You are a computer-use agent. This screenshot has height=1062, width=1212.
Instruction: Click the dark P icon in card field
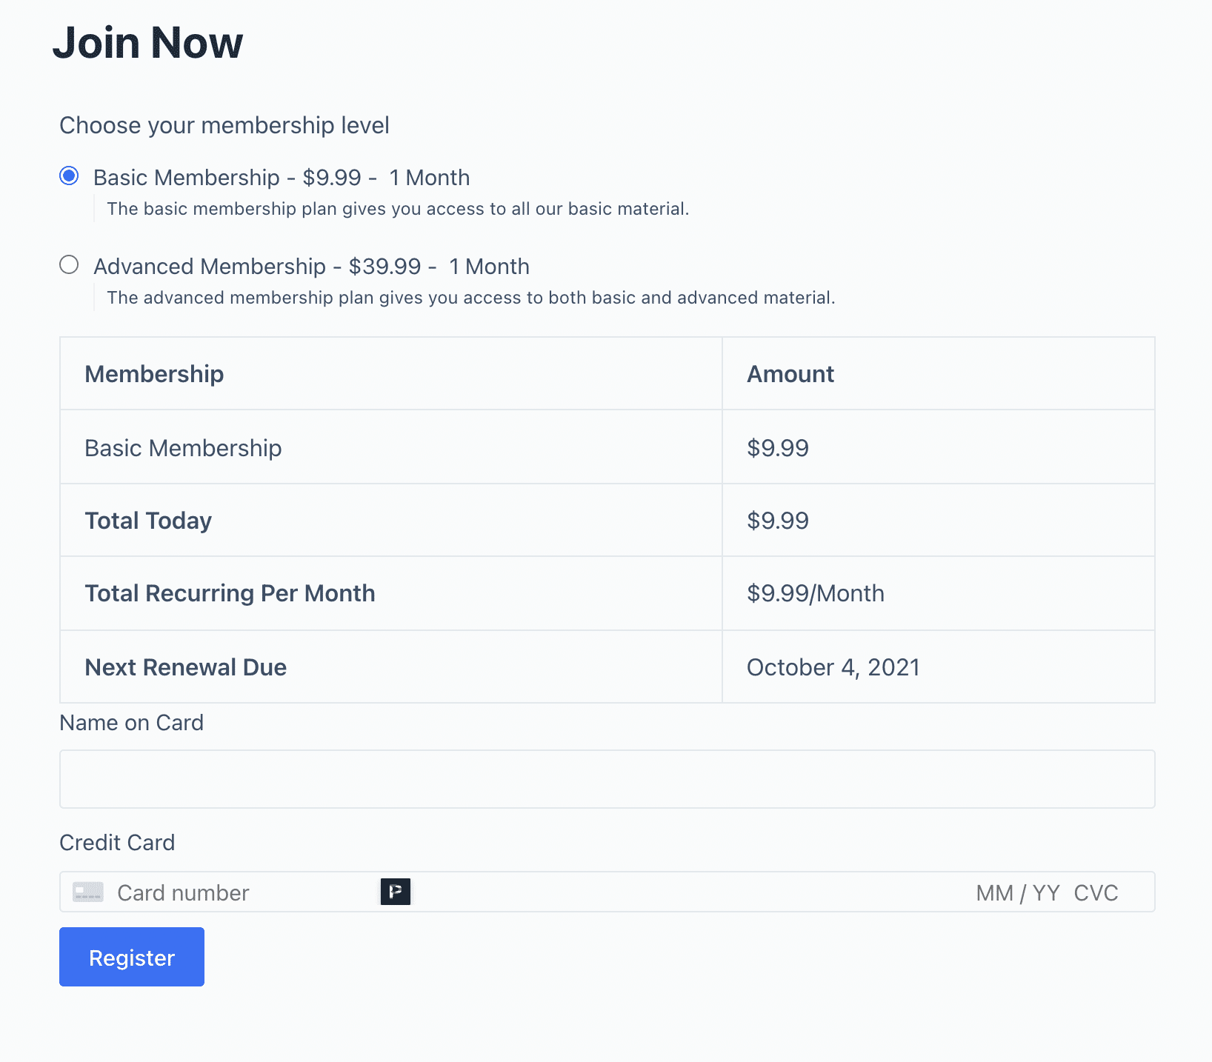pos(396,892)
